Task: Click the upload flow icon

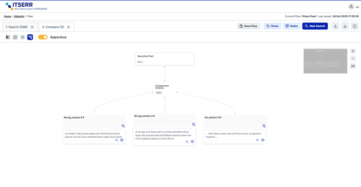Action: tap(335, 26)
